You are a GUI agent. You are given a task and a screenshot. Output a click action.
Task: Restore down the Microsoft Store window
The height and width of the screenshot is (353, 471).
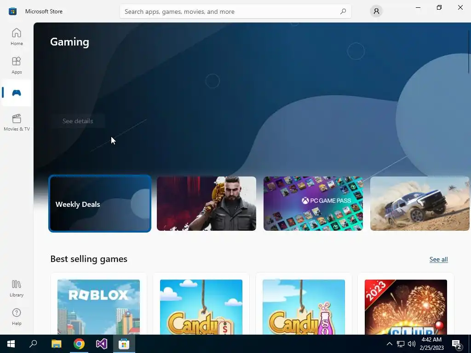439,7
